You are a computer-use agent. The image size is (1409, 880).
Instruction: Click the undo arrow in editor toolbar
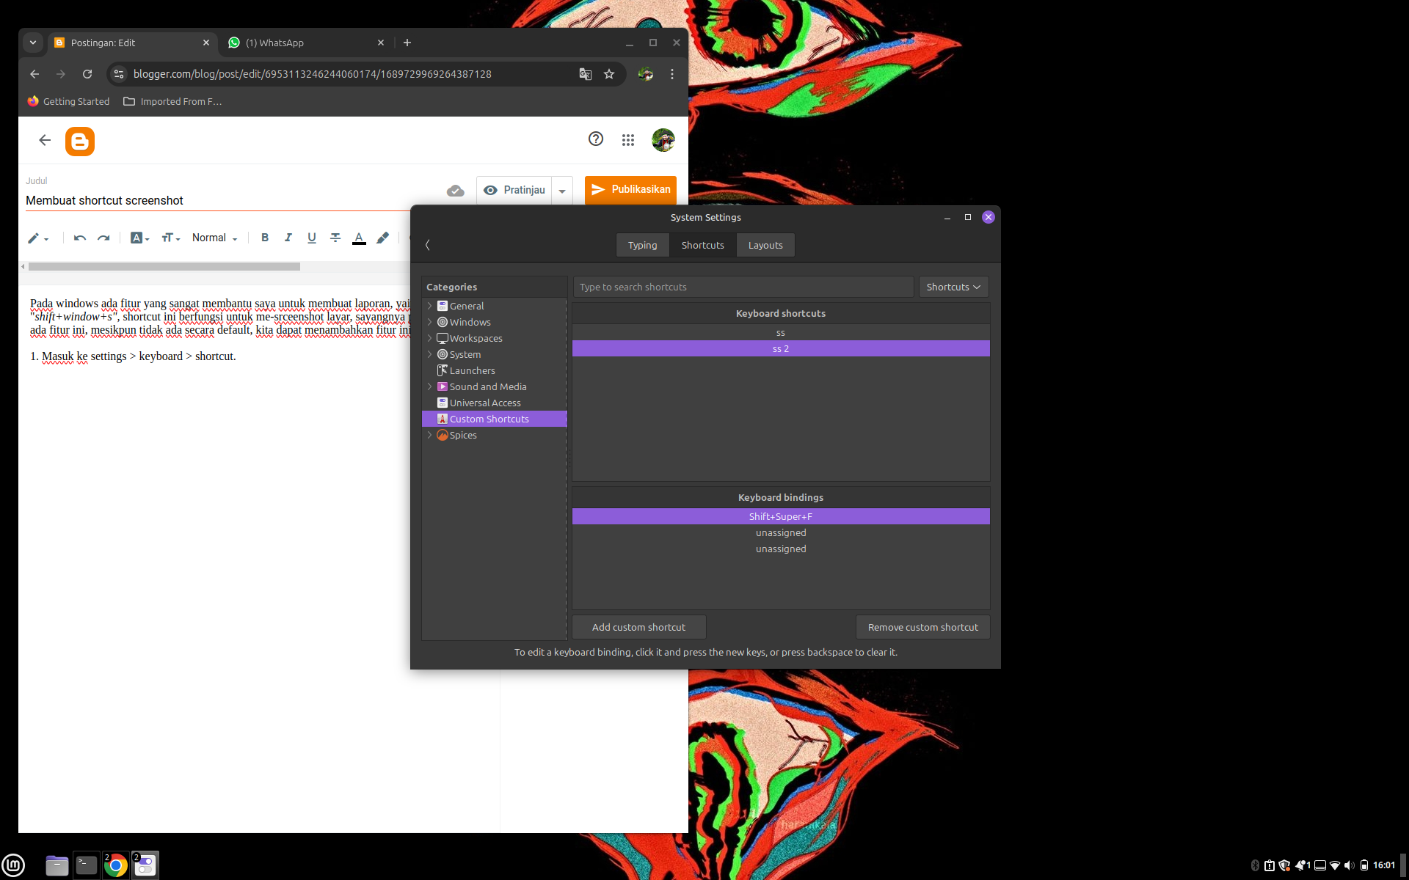[x=80, y=238]
